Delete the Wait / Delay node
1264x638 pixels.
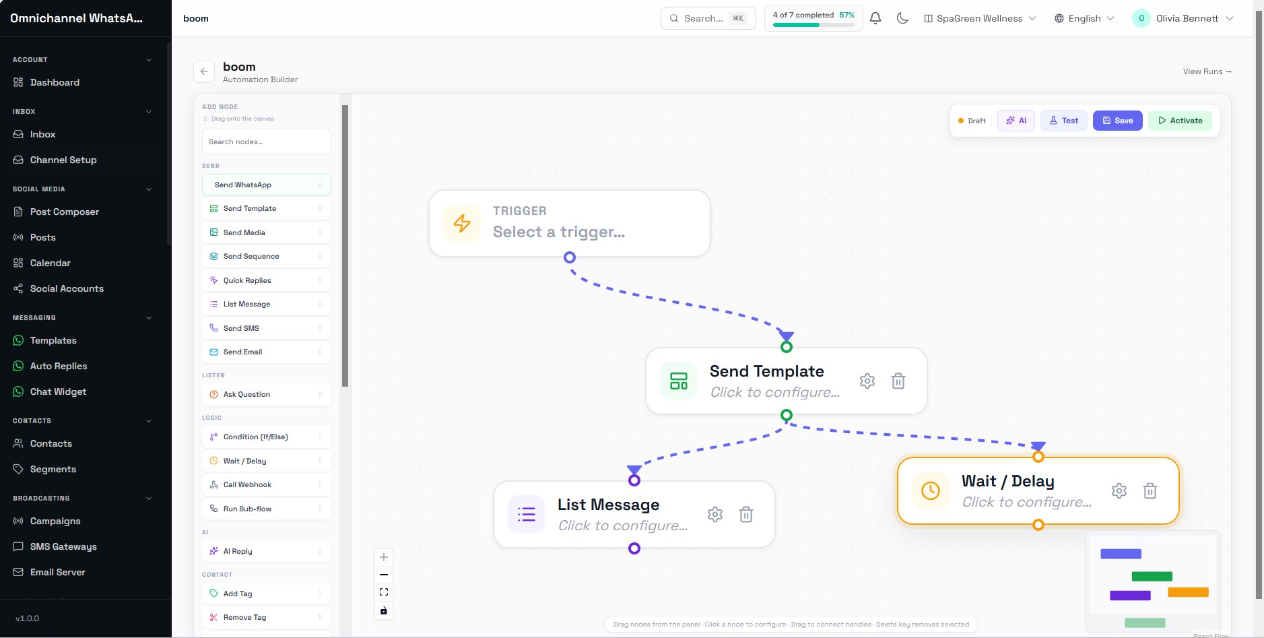(x=1150, y=490)
